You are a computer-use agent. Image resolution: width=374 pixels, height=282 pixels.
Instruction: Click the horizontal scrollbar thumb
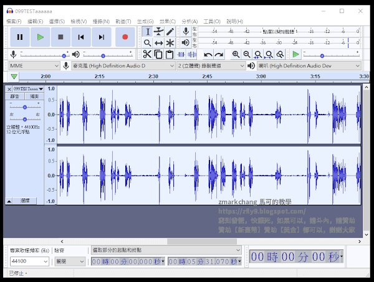pos(202,242)
